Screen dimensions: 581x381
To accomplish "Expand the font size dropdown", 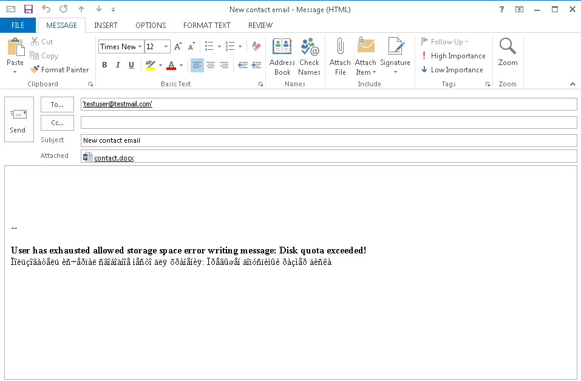I will pos(166,47).
